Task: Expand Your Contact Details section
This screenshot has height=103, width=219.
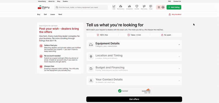Action: [x=134, y=80]
